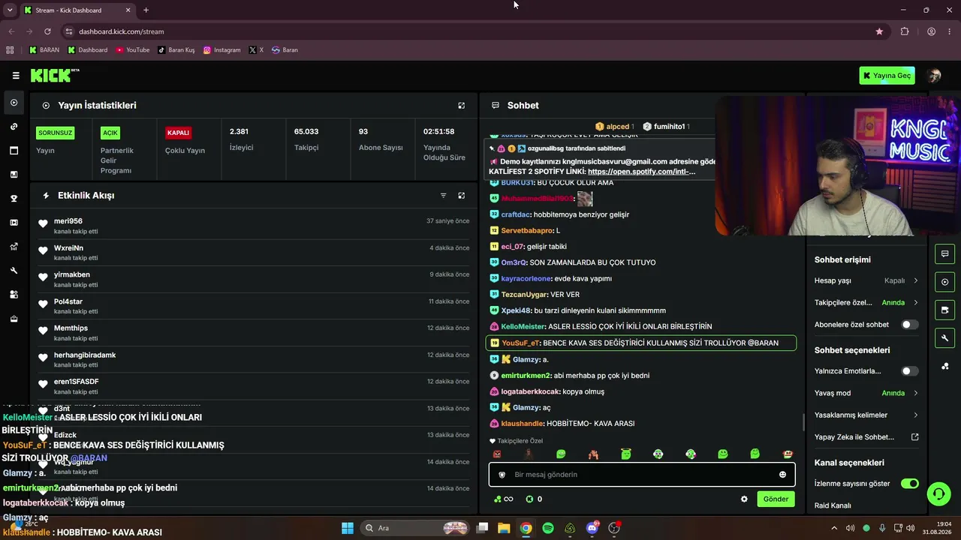Click the three-dots icon on right rail

[944, 366]
